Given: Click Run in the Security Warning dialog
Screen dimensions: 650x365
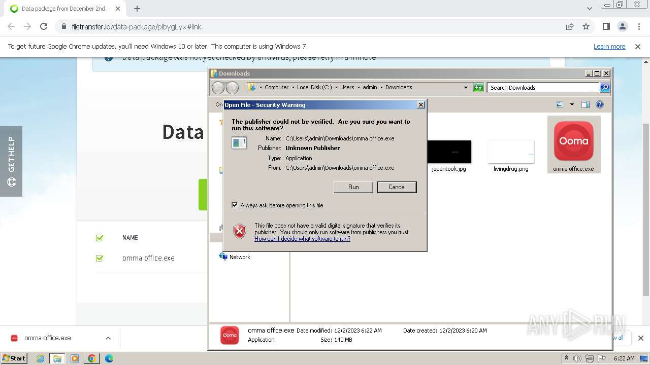Looking at the screenshot, I should [353, 187].
